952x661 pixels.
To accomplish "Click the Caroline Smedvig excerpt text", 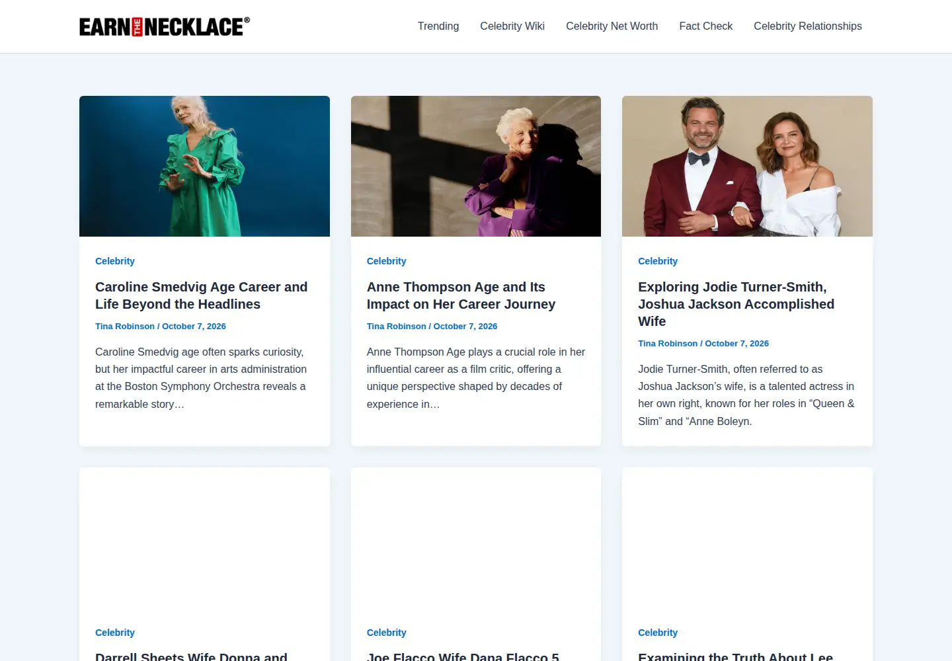I will click(201, 378).
